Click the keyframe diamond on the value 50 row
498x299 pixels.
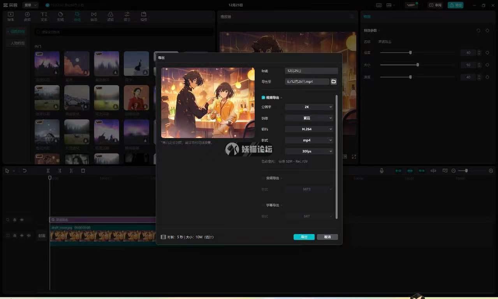click(487, 65)
